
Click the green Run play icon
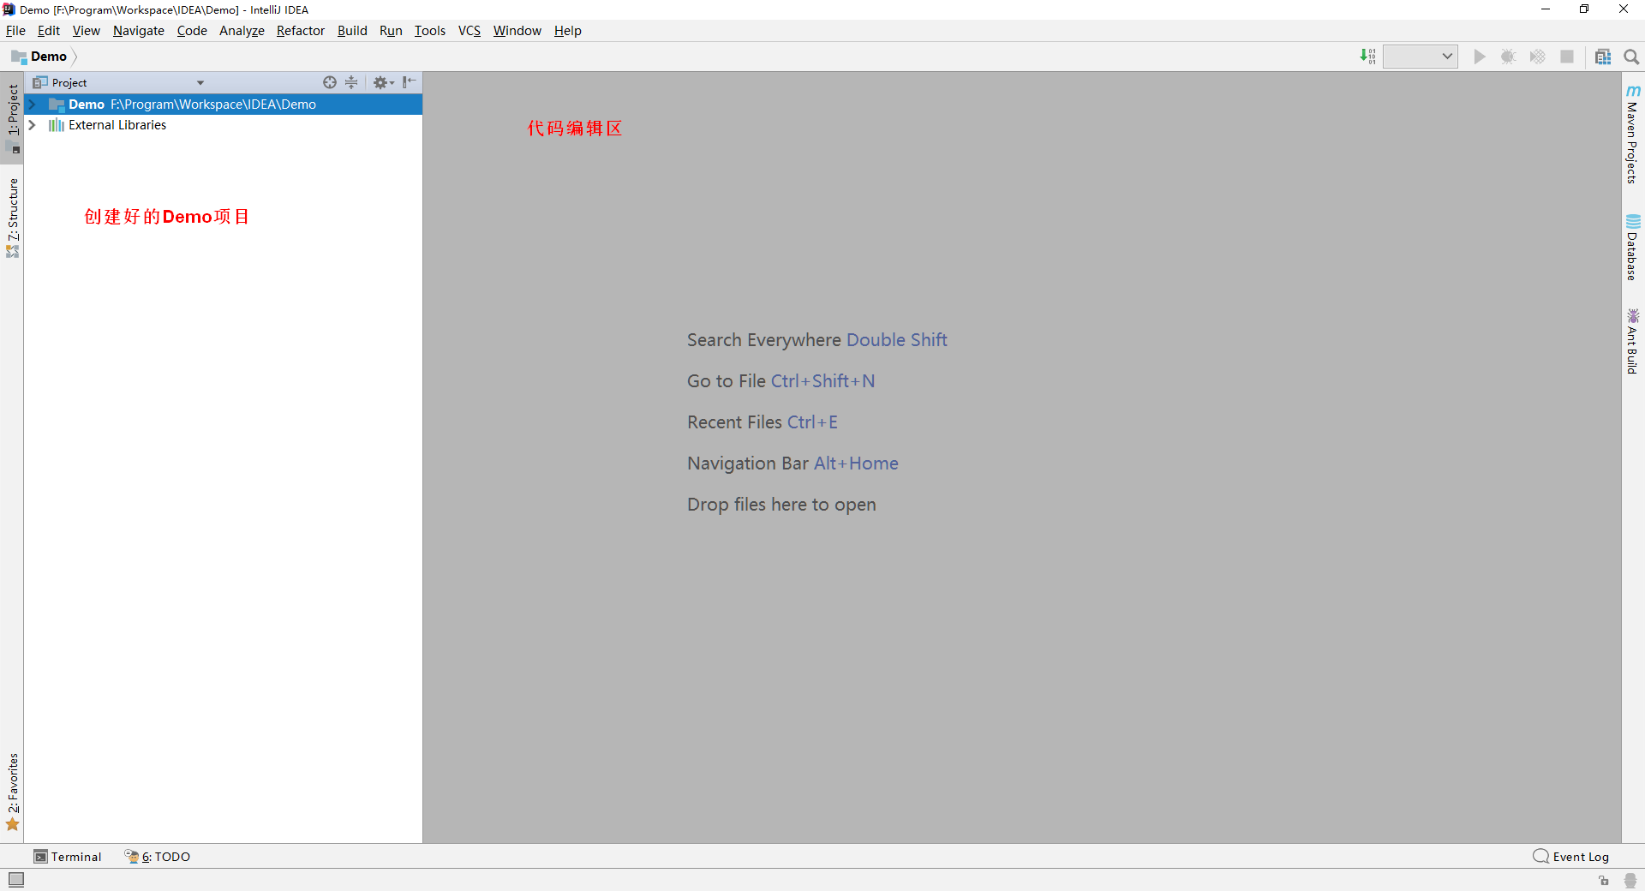pos(1480,57)
